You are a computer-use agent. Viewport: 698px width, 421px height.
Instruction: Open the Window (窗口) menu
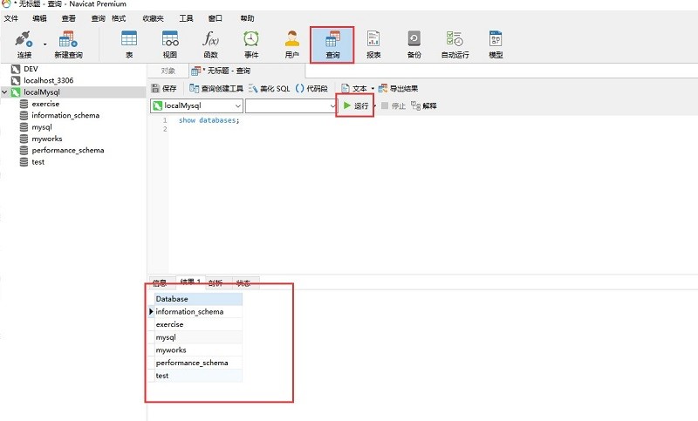[x=215, y=18]
